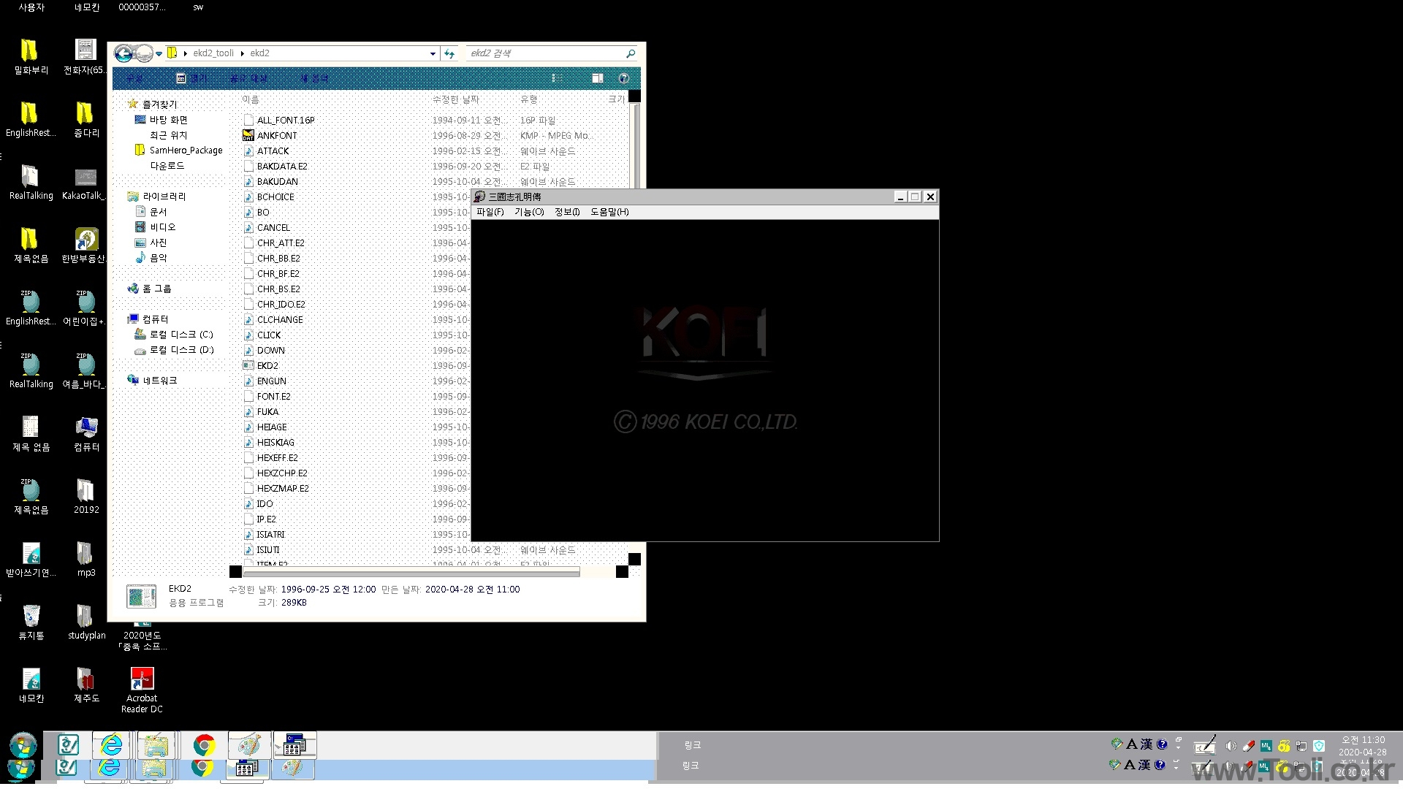Open 기능(O) menu in the game window

pyautogui.click(x=529, y=212)
